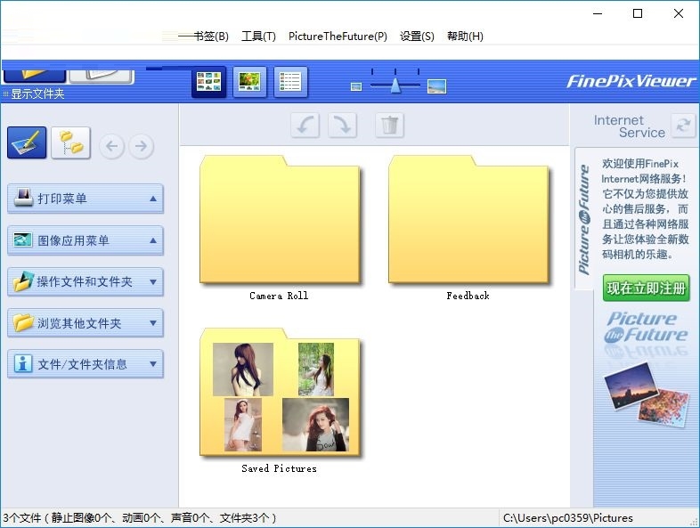Viewport: 700px width, 528px height.
Task: Switch to detailed list view
Action: 290,82
